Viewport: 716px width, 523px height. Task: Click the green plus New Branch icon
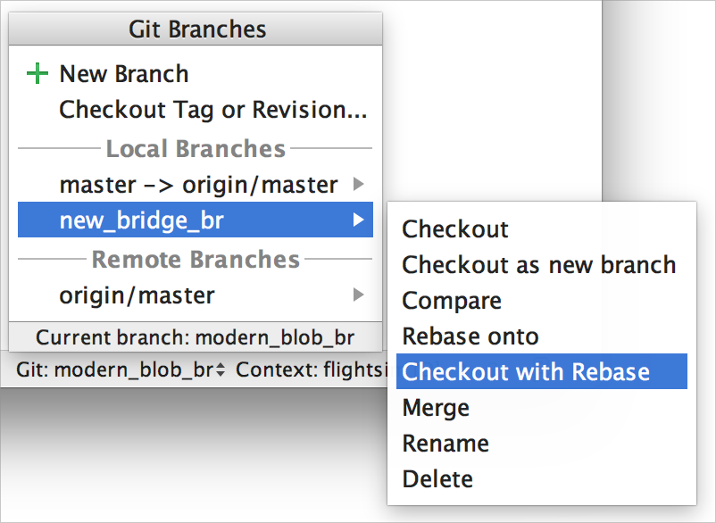point(37,74)
